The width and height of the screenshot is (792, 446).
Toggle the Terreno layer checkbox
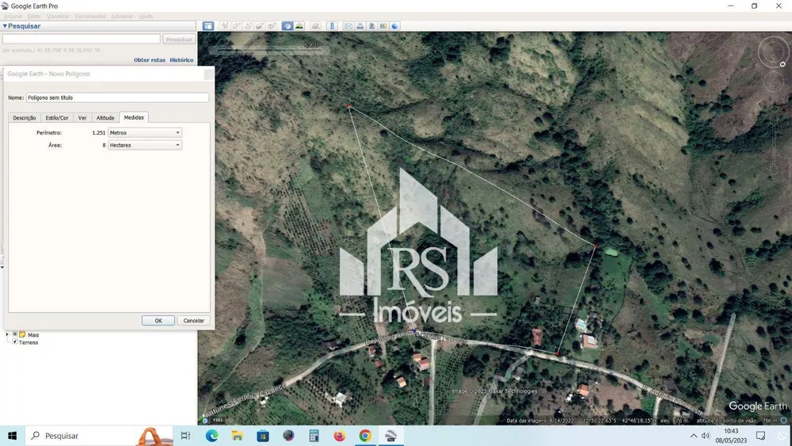tap(14, 342)
